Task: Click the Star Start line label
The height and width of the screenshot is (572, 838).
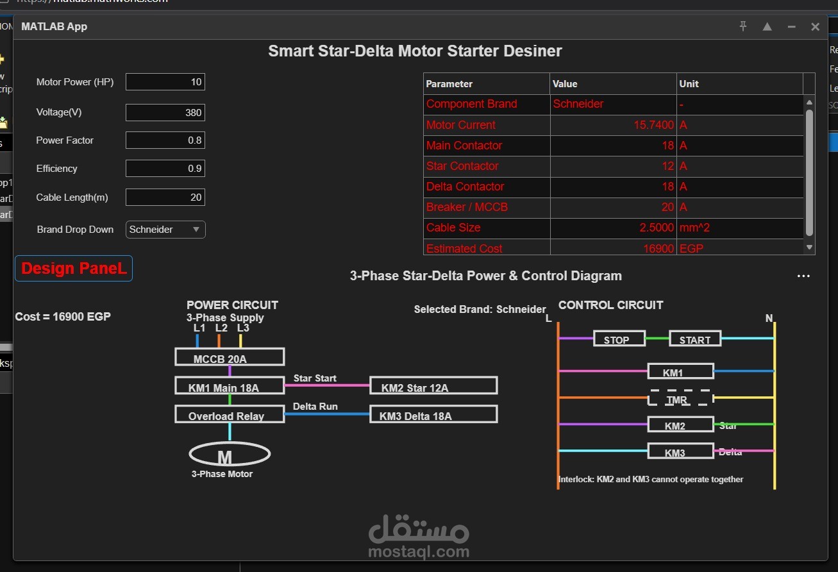Action: pos(315,378)
